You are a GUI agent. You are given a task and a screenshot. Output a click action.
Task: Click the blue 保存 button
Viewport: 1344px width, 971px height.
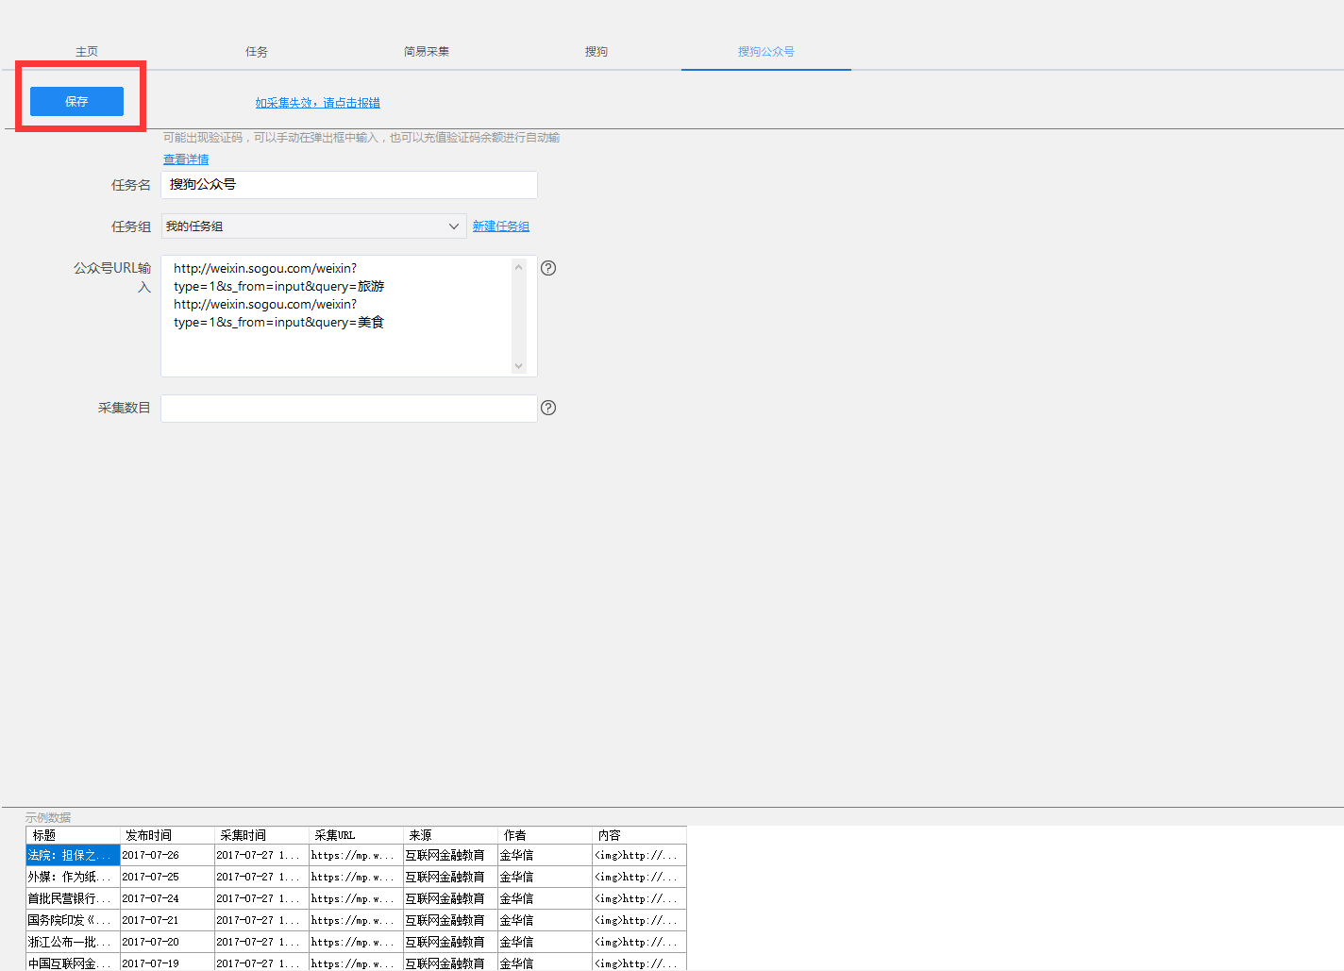(76, 101)
